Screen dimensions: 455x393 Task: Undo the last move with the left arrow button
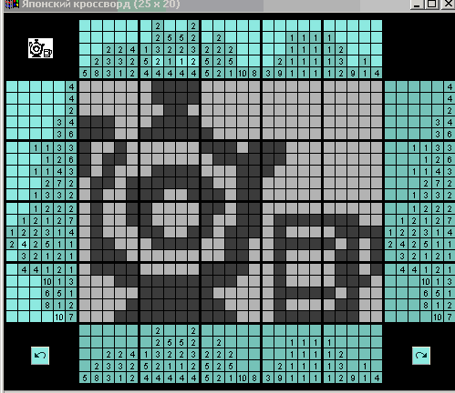click(40, 356)
